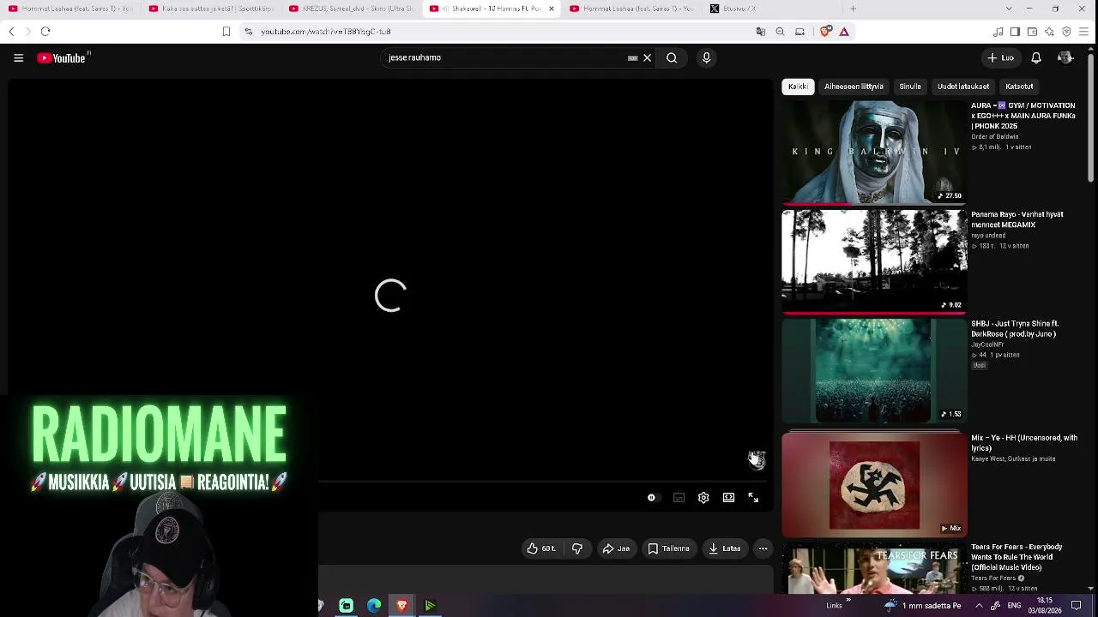1098x617 pixels.
Task: Open the account avatar menu
Action: [1065, 58]
